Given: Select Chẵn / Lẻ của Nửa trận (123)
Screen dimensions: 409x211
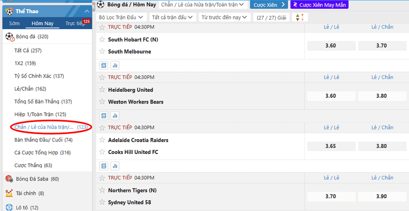Looking at the screenshot, I should 51,127.
